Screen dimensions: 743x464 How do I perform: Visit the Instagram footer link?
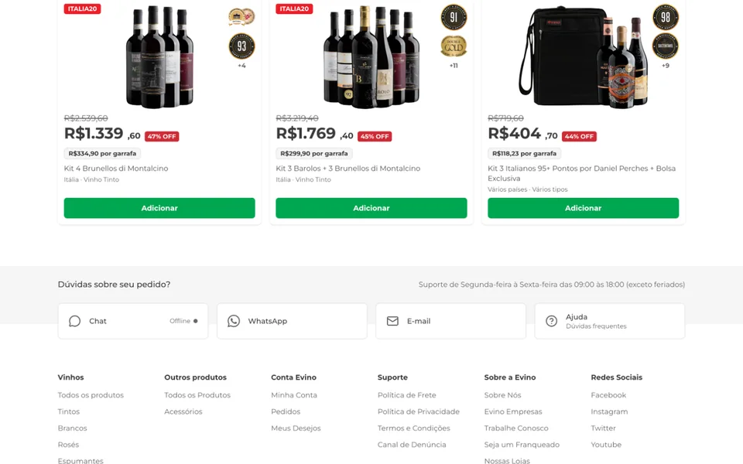[x=609, y=411]
